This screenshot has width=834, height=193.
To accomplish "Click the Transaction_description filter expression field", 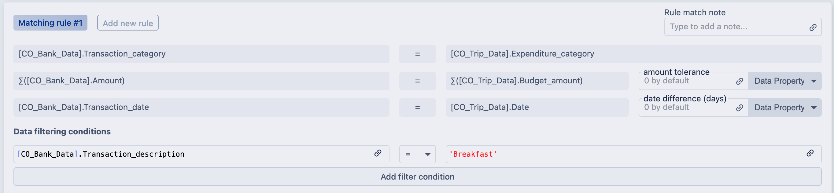I will tap(194, 154).
